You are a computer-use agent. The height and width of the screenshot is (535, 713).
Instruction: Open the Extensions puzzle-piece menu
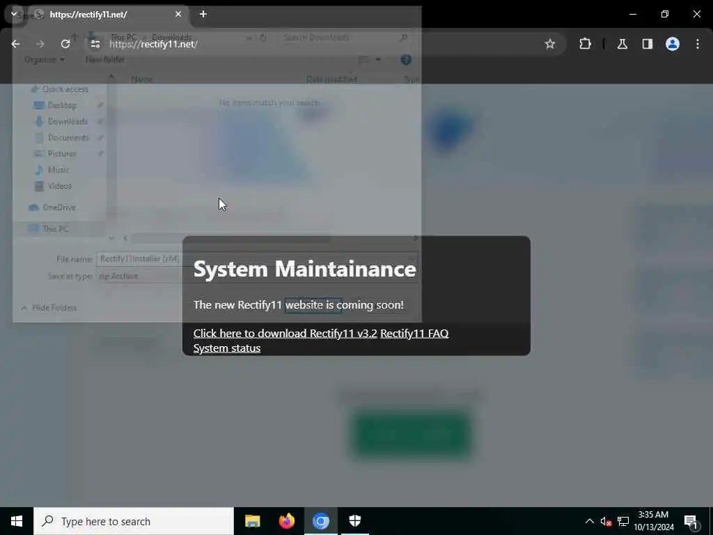(585, 44)
